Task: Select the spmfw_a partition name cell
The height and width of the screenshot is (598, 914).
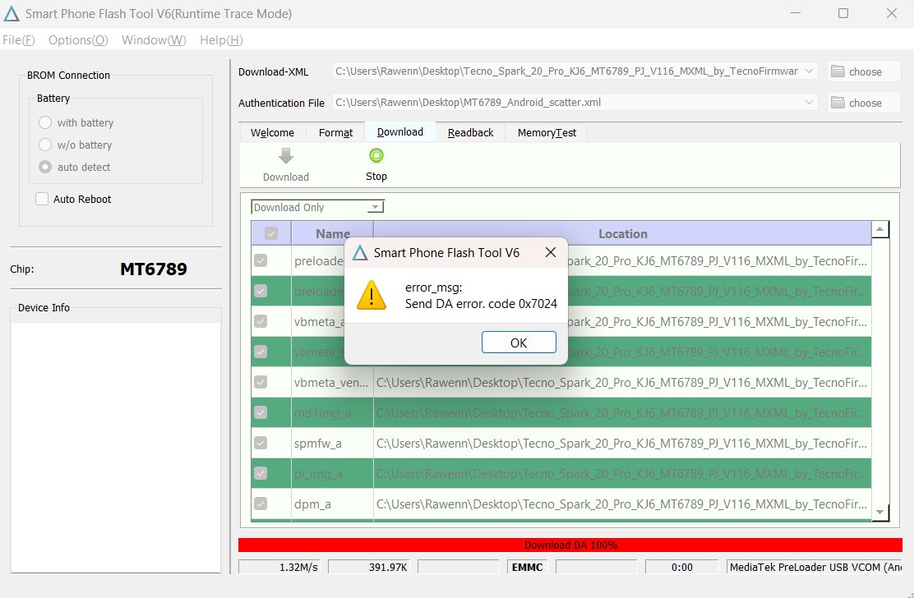Action: [x=332, y=443]
